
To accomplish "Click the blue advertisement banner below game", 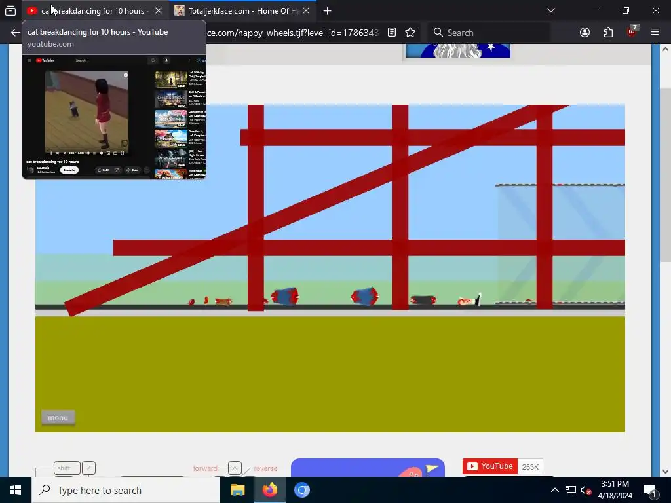I will coord(368,468).
